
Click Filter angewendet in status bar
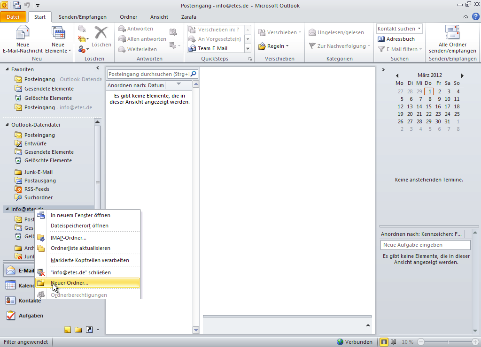click(26, 342)
